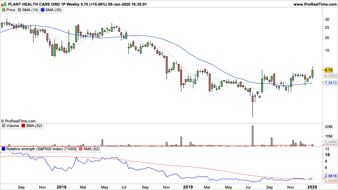
Task: Select the SMA (30) legend label
Action: click(x=54, y=10)
